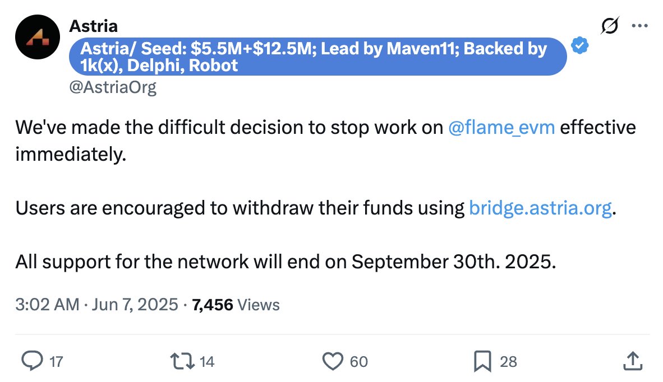Image resolution: width=663 pixels, height=382 pixels.
Task: Visit the bridge.astria.org link
Action: 540,208
